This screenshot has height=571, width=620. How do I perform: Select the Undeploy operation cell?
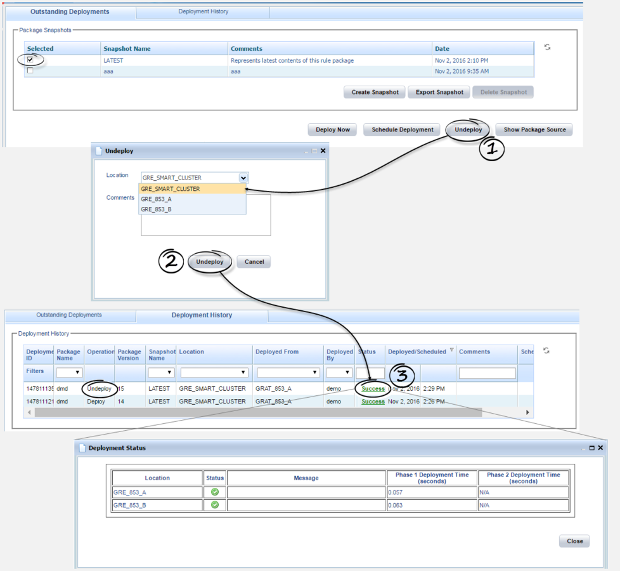pos(100,388)
